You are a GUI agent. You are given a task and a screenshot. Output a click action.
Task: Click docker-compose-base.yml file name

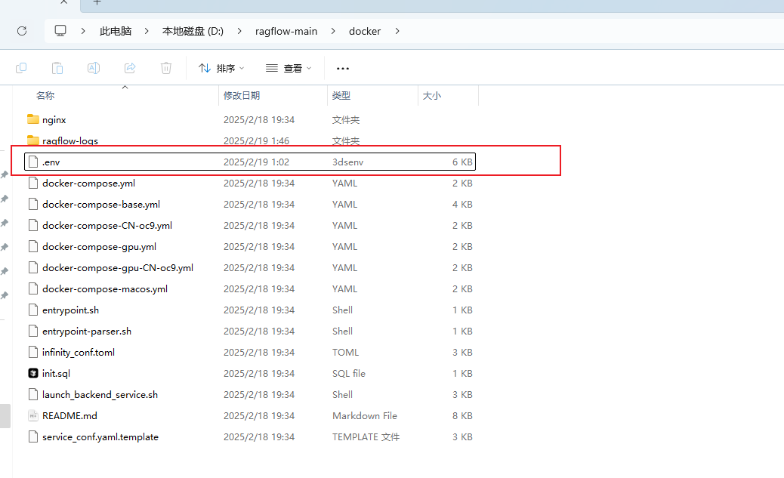point(101,204)
